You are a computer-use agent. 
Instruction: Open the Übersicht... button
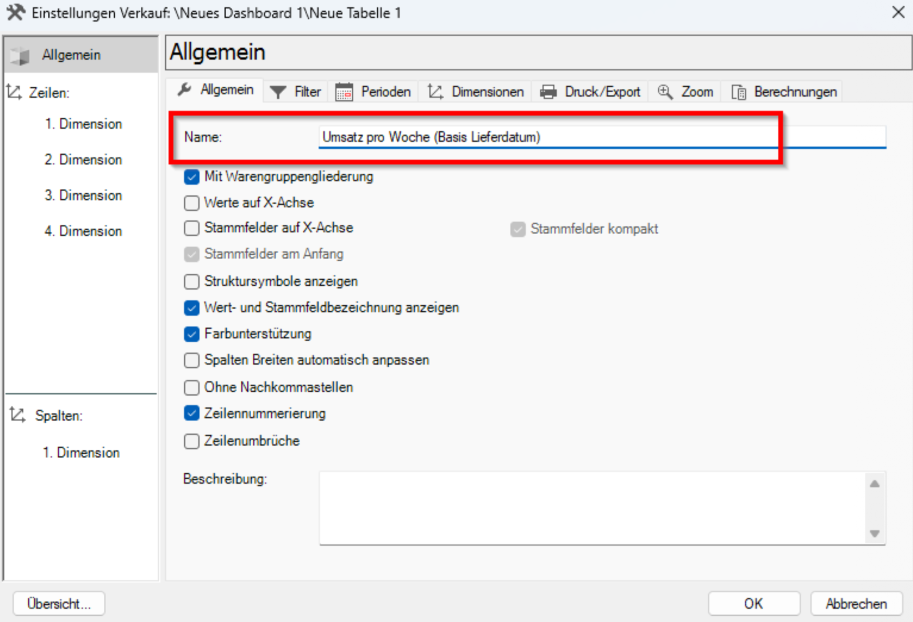click(x=59, y=604)
